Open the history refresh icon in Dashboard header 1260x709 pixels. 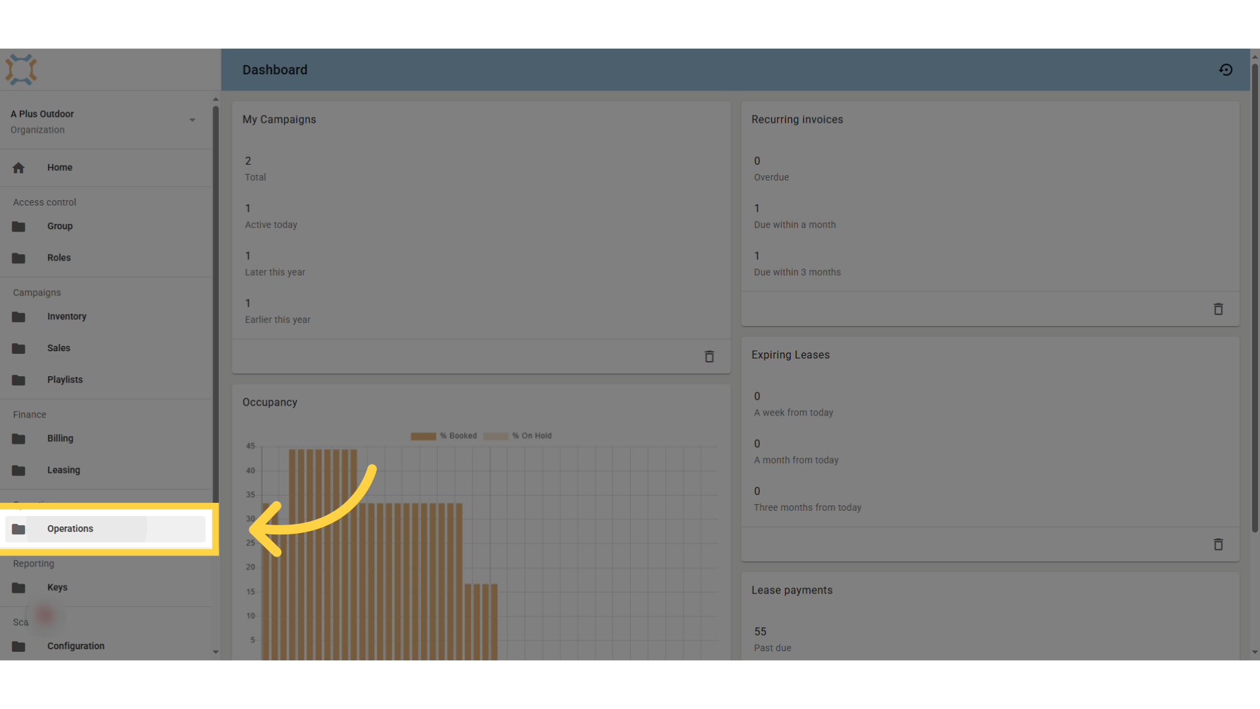(1226, 70)
